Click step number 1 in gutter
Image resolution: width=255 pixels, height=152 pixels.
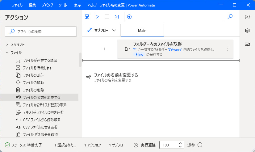pyautogui.click(x=104, y=49)
